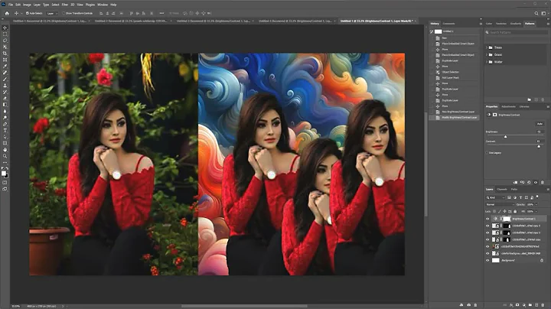Add layer mask button at Layers panel bottom

tap(517, 305)
